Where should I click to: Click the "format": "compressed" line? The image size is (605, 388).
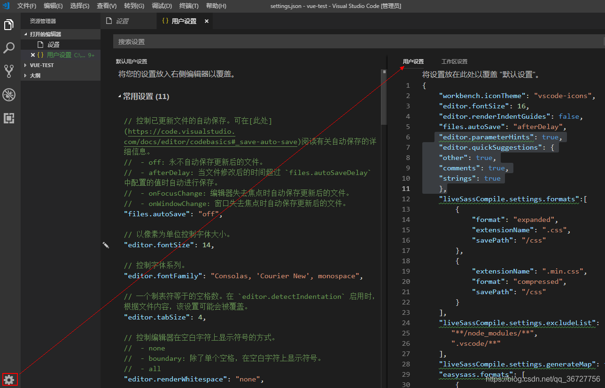tap(519, 281)
